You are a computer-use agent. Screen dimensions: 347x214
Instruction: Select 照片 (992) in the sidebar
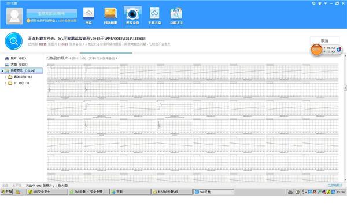[x=16, y=58]
